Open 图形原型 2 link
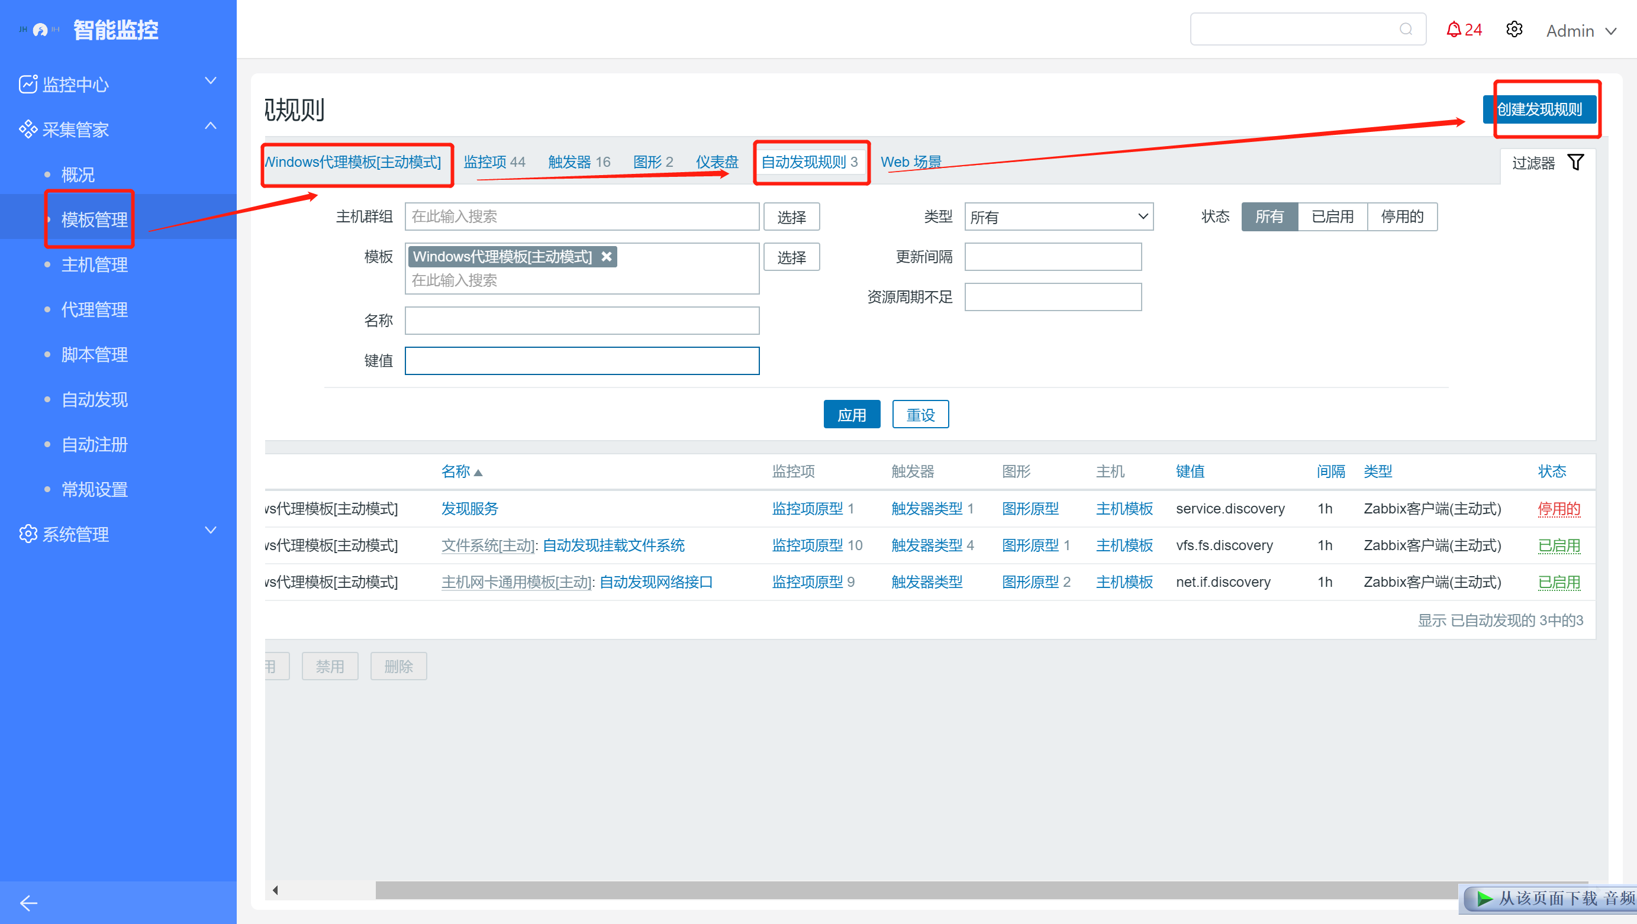 [1036, 582]
